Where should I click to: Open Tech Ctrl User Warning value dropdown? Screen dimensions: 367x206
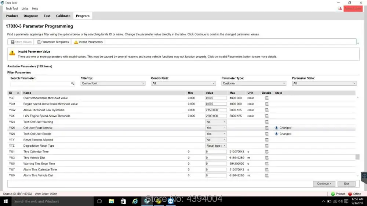click(x=216, y=122)
